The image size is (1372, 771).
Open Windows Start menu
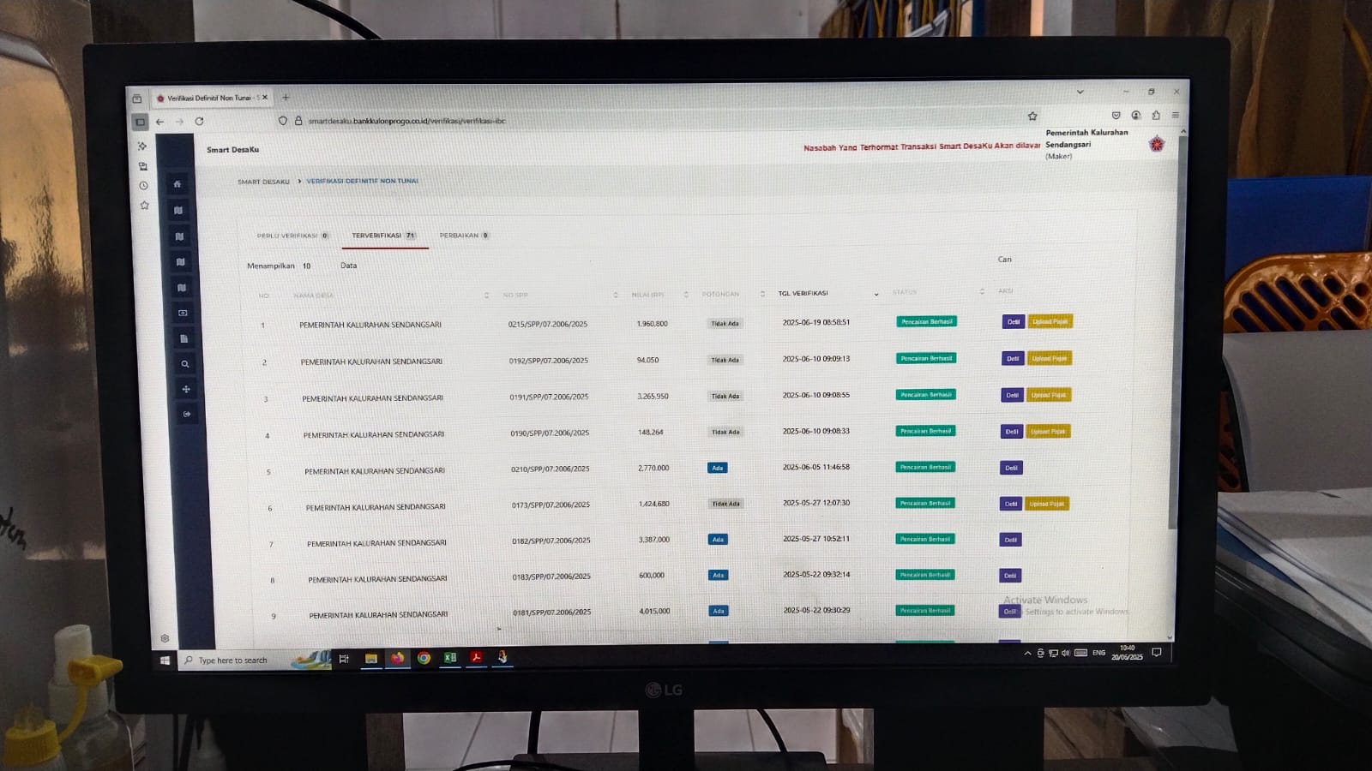point(165,660)
